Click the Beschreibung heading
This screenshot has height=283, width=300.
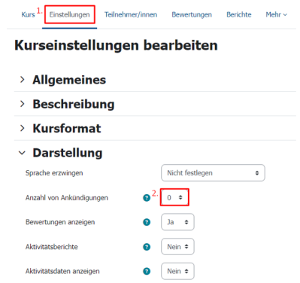click(74, 104)
